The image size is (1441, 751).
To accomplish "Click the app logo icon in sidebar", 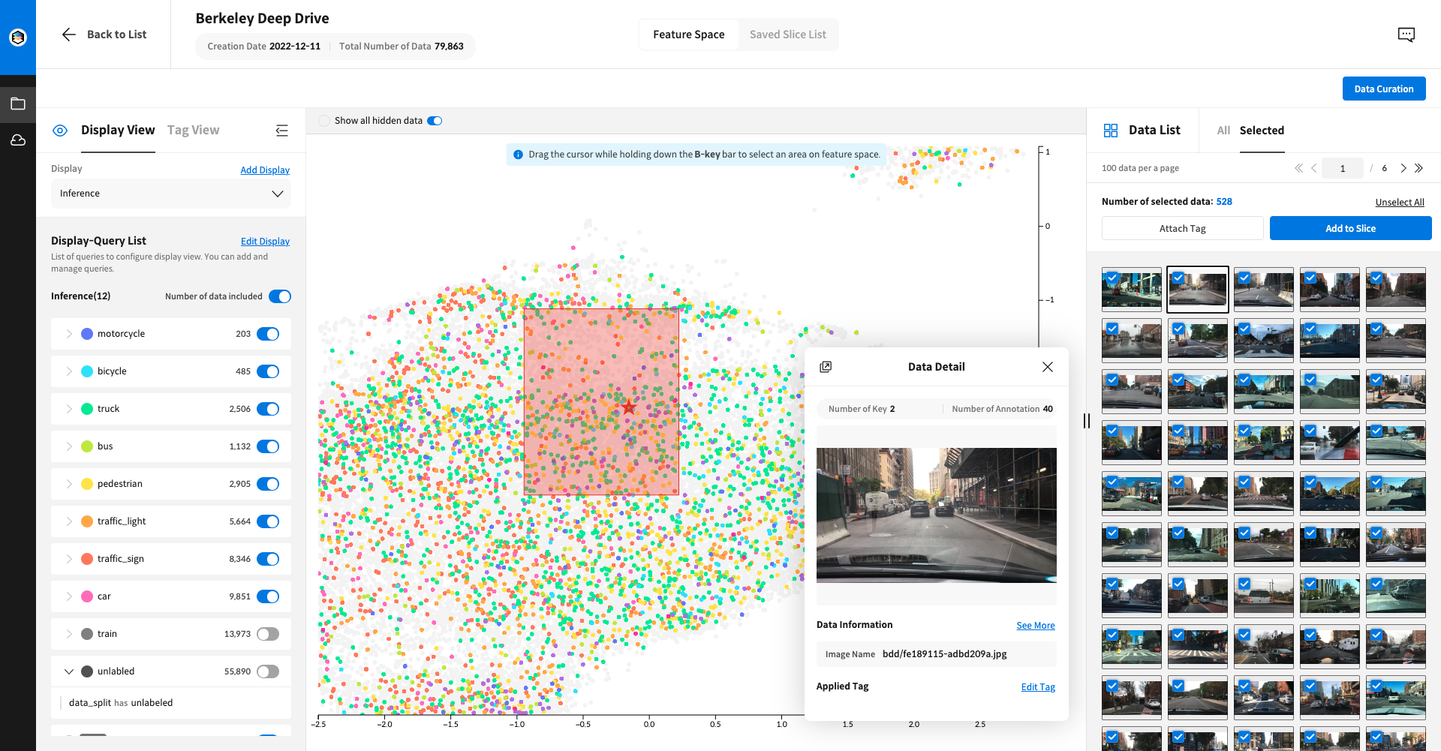I will coord(18,37).
